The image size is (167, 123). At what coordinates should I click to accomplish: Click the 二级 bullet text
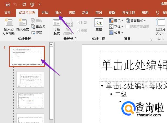(121, 94)
